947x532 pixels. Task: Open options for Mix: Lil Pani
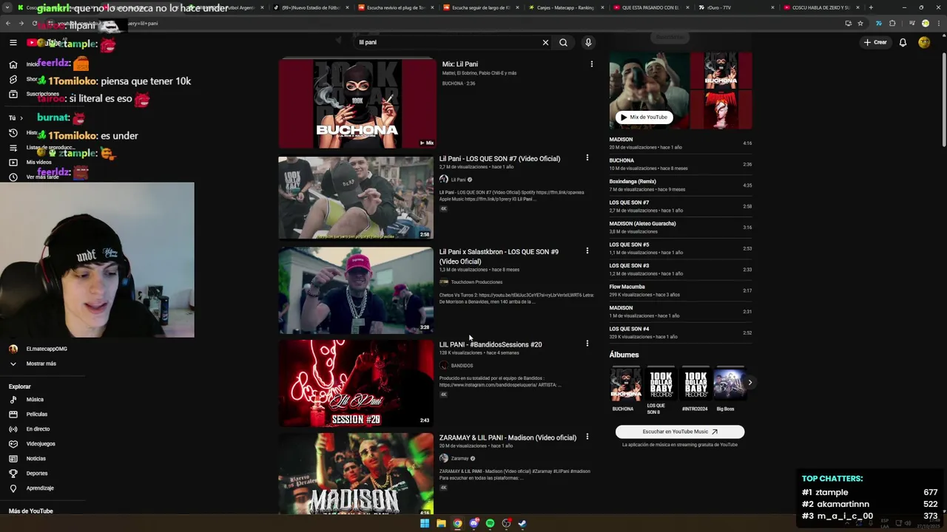click(x=591, y=64)
